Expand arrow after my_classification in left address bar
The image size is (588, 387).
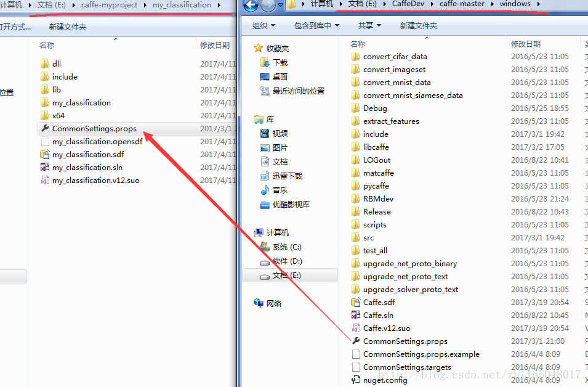tap(219, 5)
